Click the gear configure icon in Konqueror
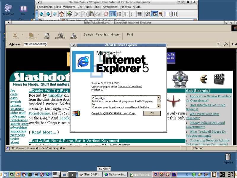This screenshot has width=237, height=178. point(148,14)
